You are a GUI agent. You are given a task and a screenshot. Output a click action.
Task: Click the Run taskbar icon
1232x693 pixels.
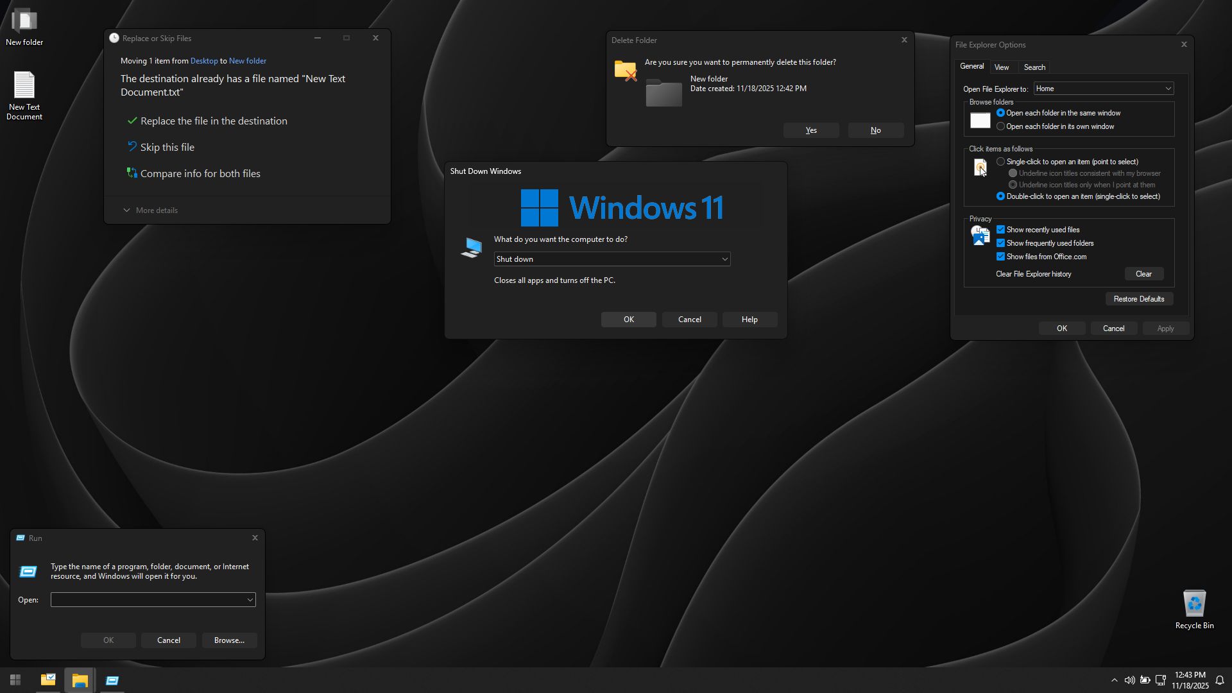point(112,680)
